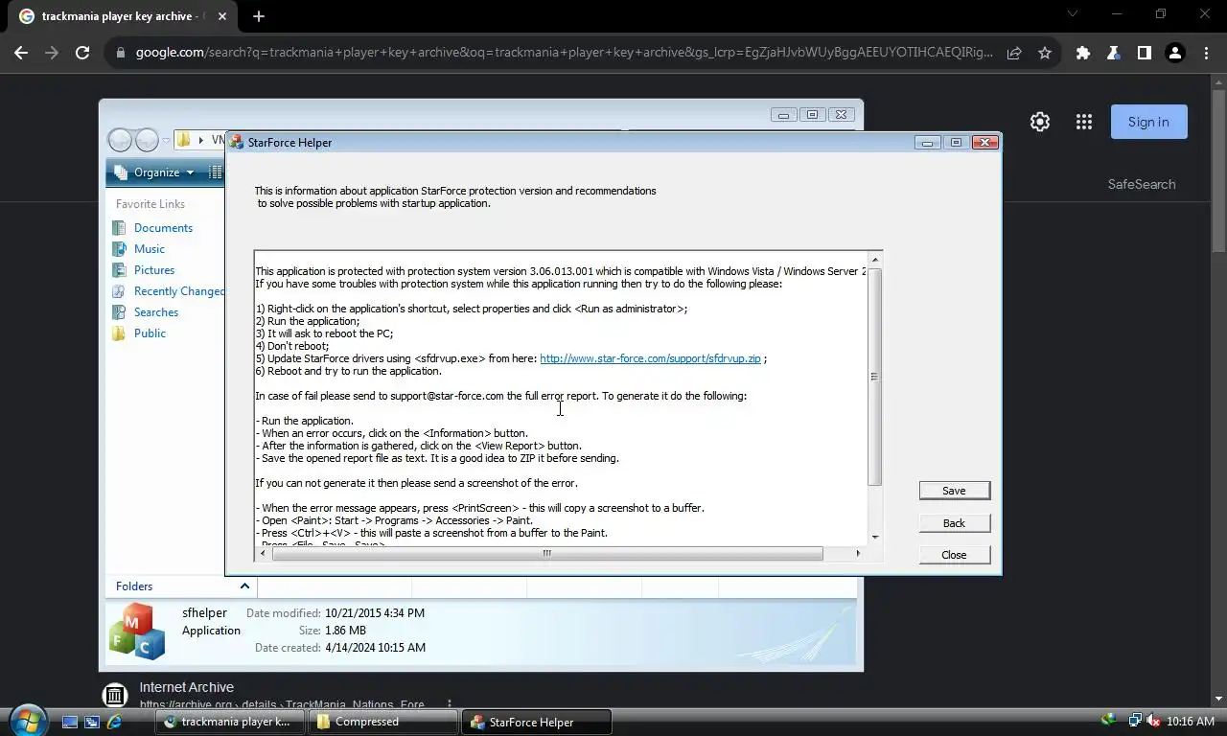Bookmark this page with star icon
This screenshot has height=736, width=1227.
(x=1045, y=53)
